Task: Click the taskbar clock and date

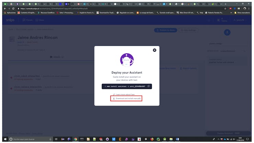Action: (240, 139)
